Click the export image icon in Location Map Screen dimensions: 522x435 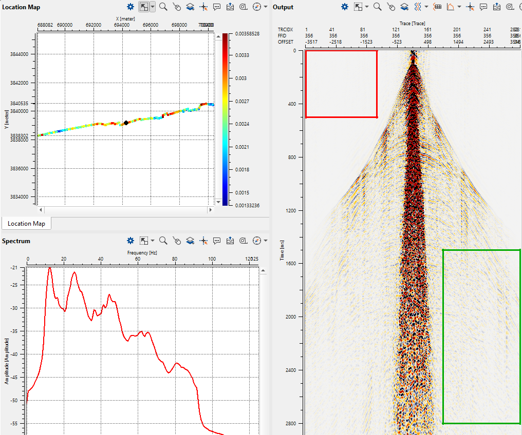pyautogui.click(x=230, y=7)
